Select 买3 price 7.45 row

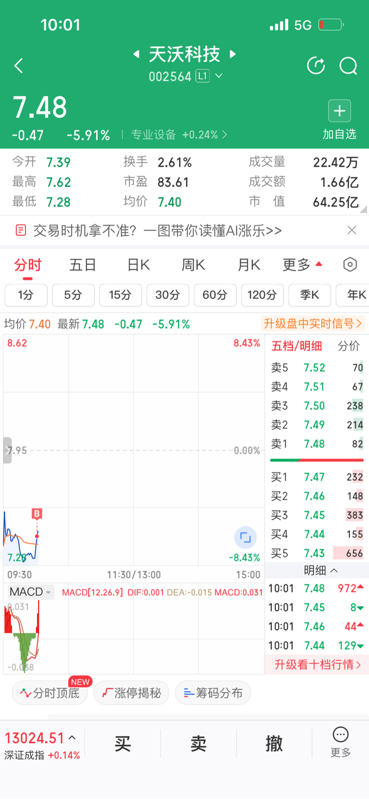click(x=317, y=515)
